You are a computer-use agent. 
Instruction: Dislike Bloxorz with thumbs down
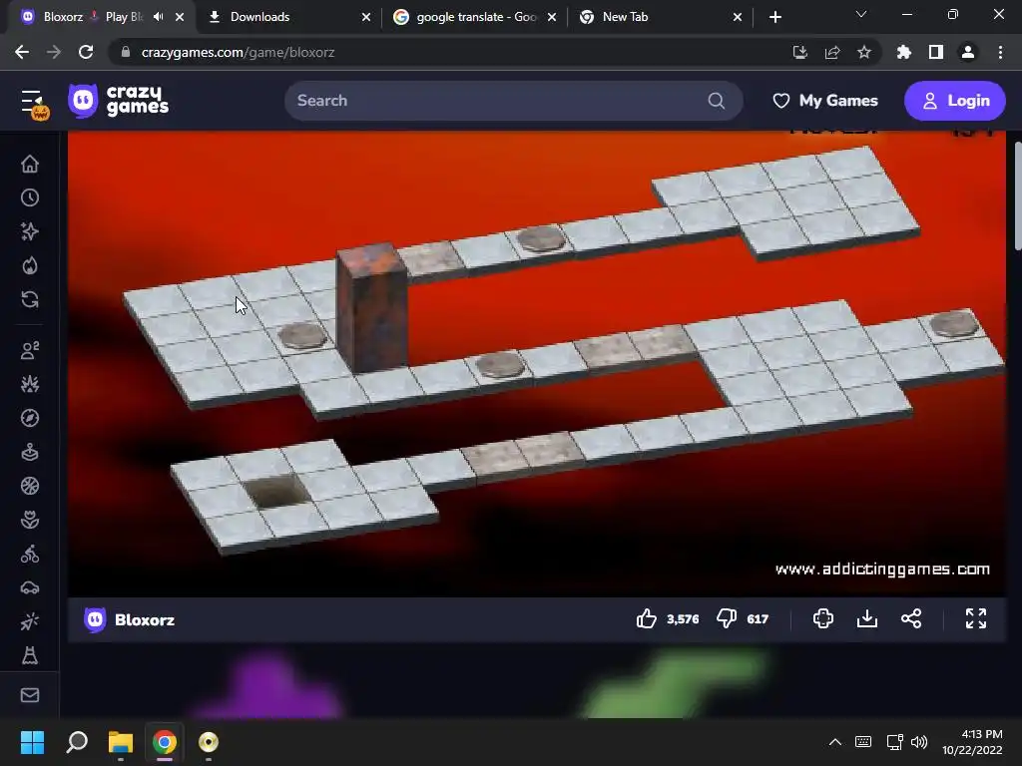tap(727, 618)
